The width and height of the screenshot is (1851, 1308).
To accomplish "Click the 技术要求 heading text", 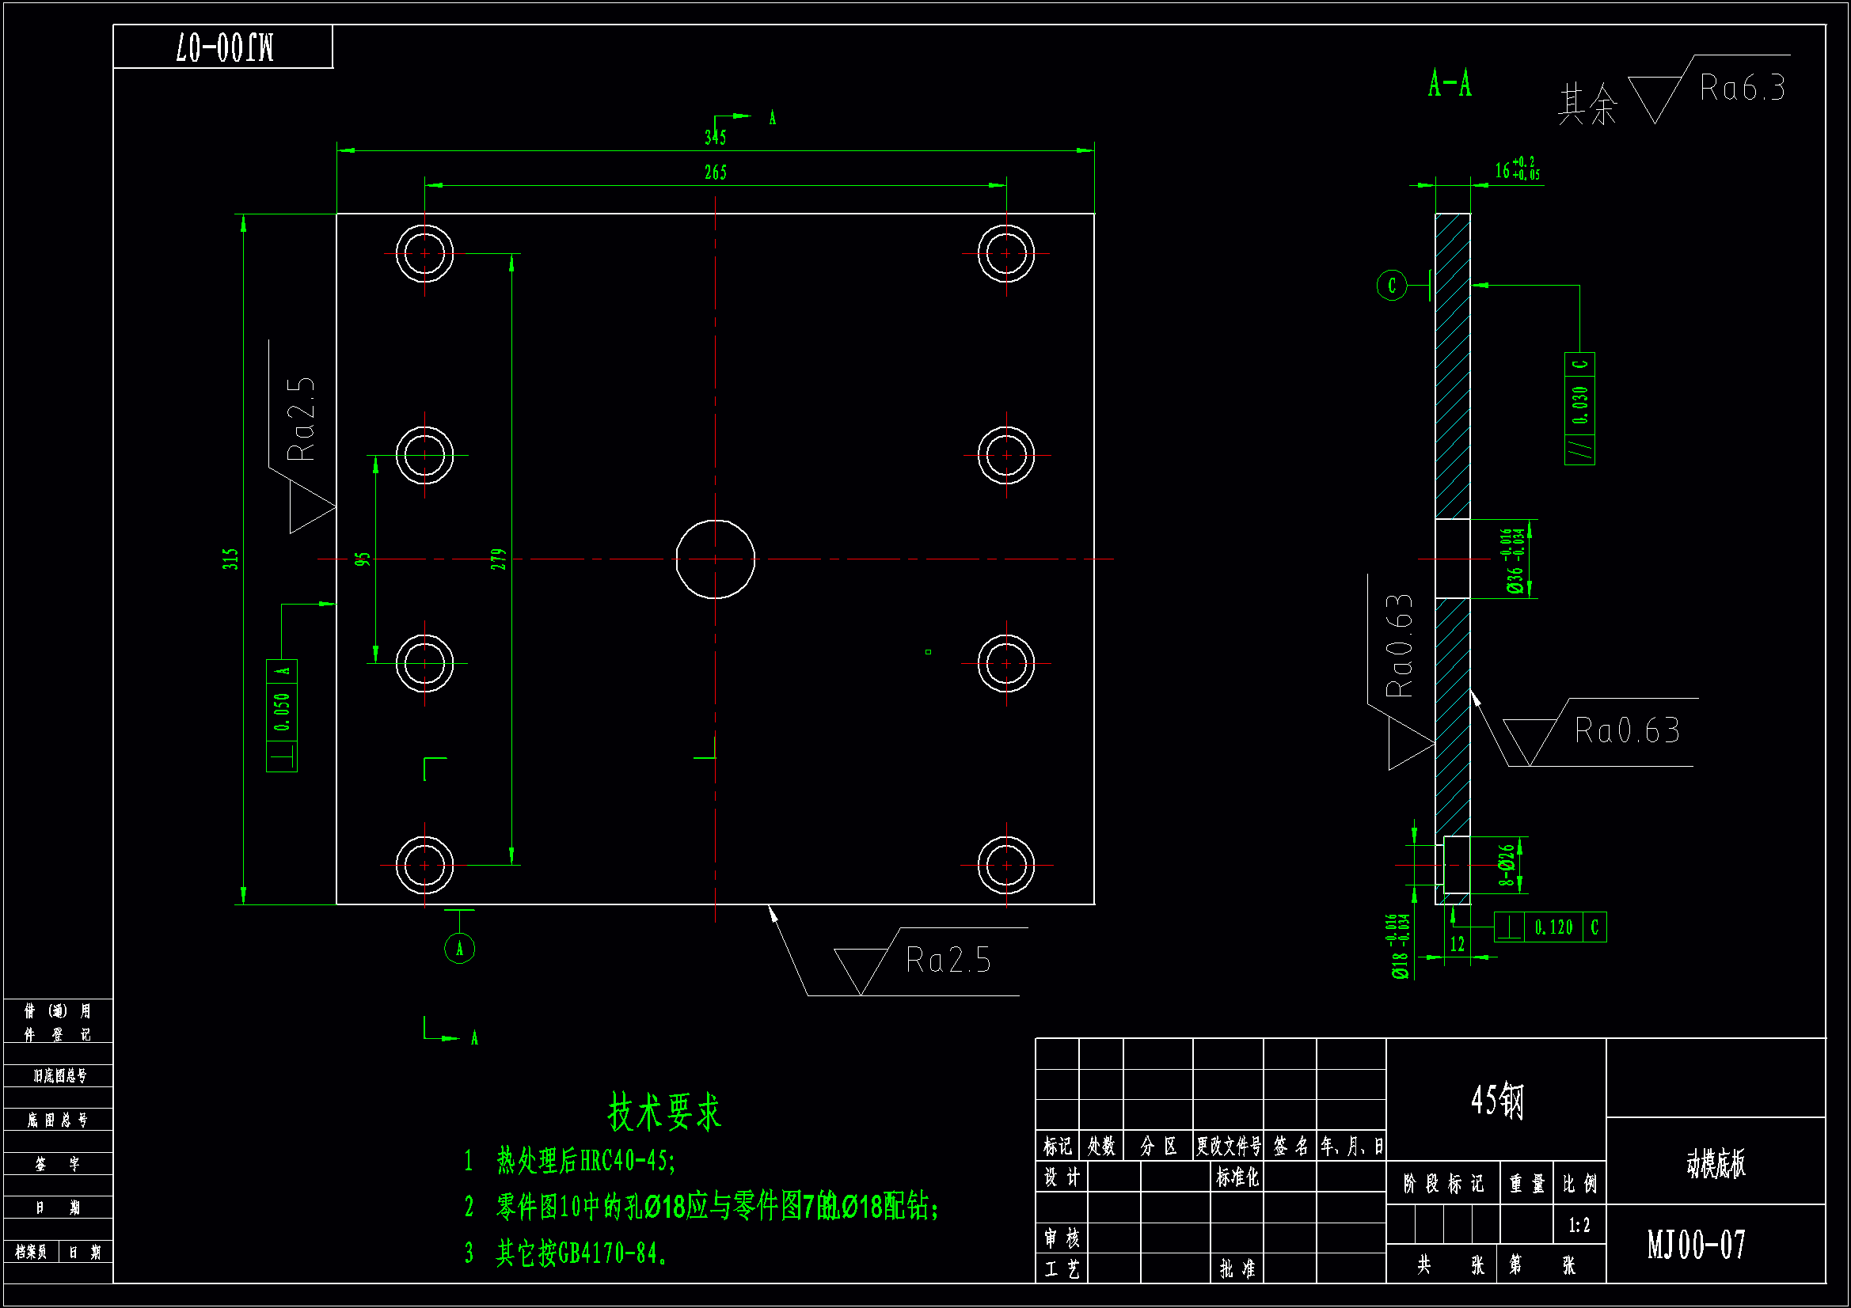I will tap(664, 1113).
